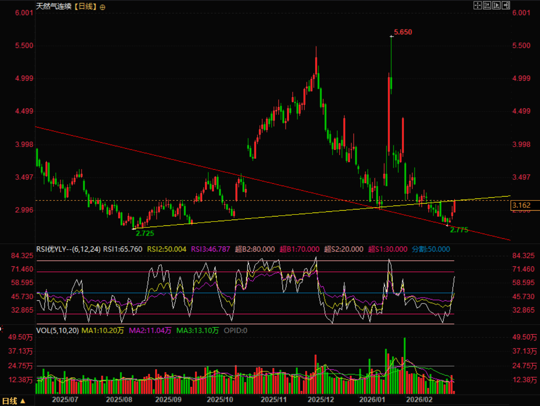
Task: Click 84.325 on the left RSI axis
Action: (22, 255)
